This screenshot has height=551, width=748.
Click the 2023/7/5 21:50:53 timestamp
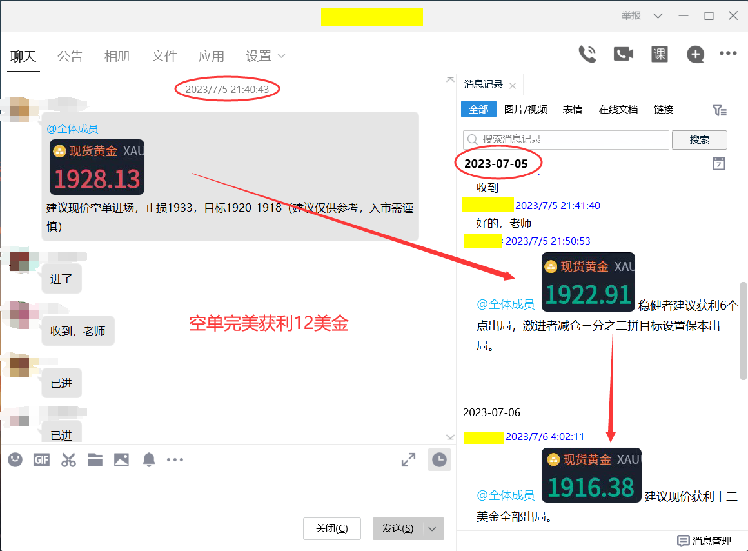click(x=547, y=241)
